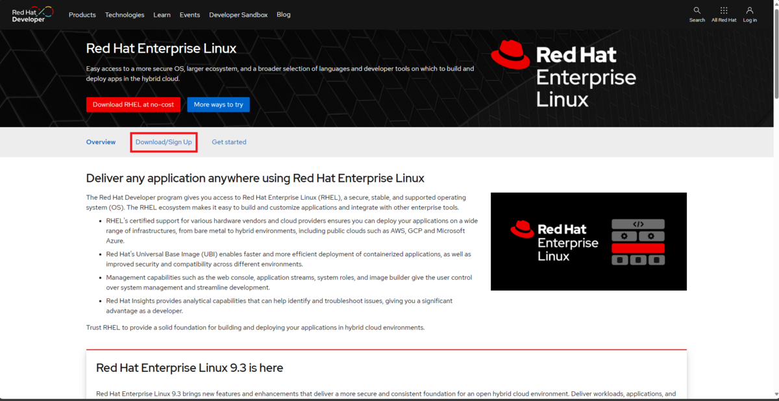Click the Red Hat Enterprise Linux video thumbnail
The image size is (779, 401).
[589, 241]
